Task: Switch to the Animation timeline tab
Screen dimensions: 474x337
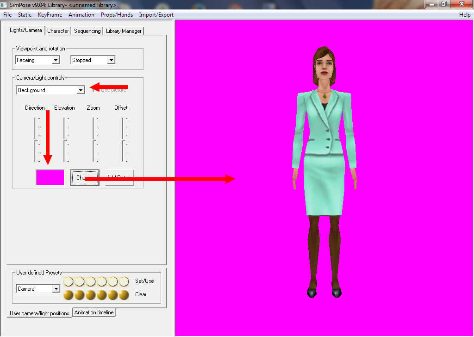Action: tap(94, 312)
